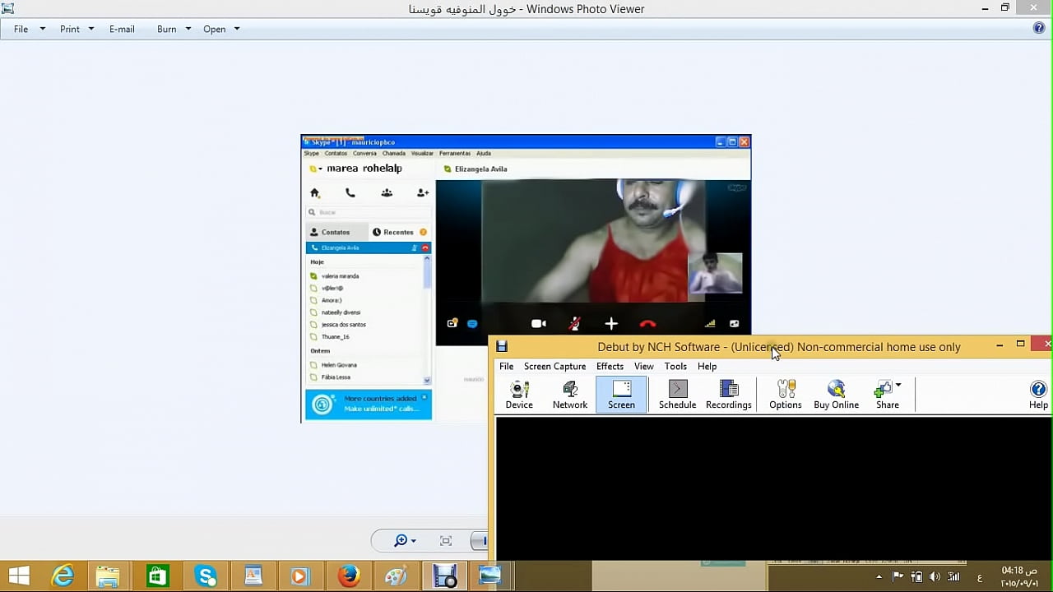Select Screen capture mode in Debut
The width and height of the screenshot is (1053, 592).
click(621, 395)
